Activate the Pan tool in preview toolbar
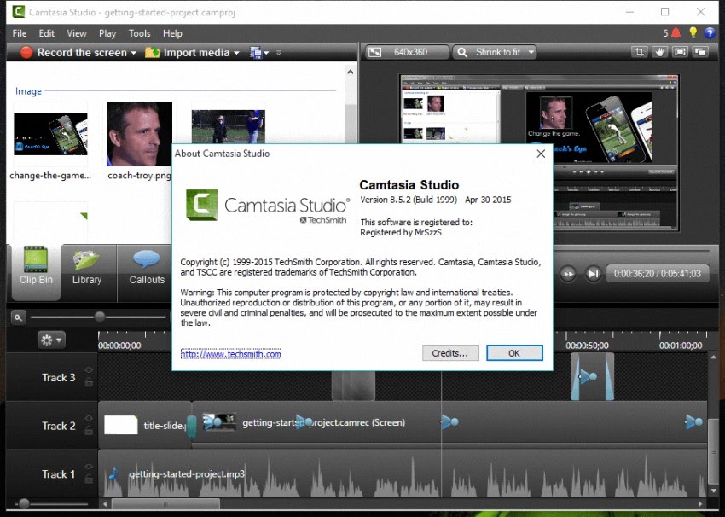 pos(659,52)
